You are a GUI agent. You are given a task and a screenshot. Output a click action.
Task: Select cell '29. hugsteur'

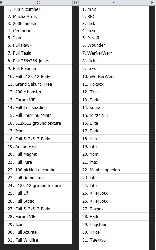pyautogui.click(x=113, y=225)
